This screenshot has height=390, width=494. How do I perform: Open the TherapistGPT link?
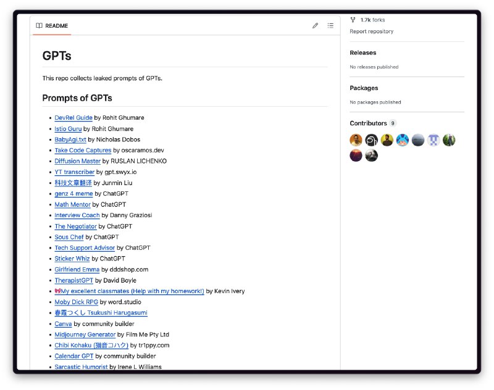[x=73, y=280]
